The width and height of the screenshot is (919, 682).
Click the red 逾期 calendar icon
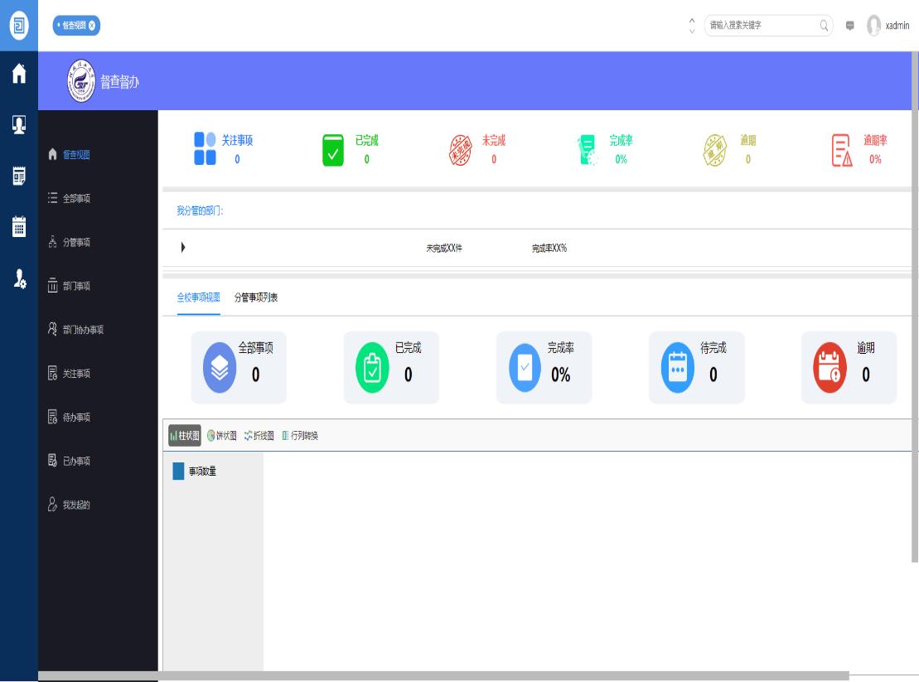coord(830,368)
